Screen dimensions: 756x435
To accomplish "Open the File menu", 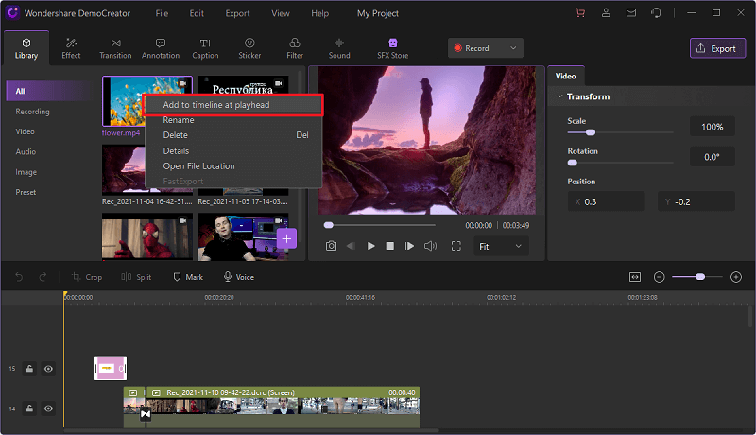I will [x=162, y=13].
